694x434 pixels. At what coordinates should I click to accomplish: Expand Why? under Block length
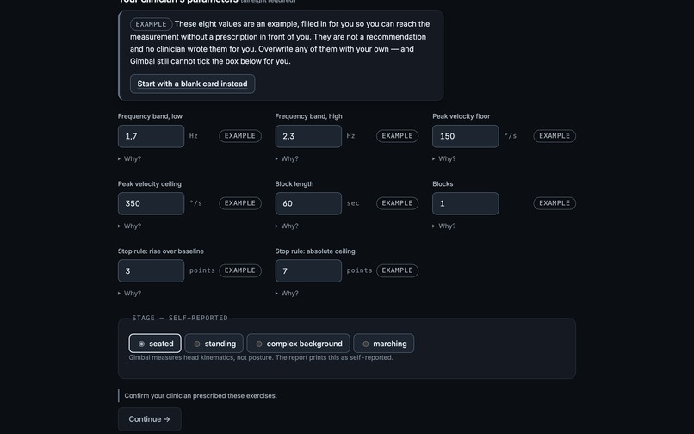tap(287, 226)
